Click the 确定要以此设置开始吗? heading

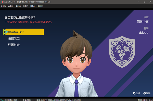20,18
